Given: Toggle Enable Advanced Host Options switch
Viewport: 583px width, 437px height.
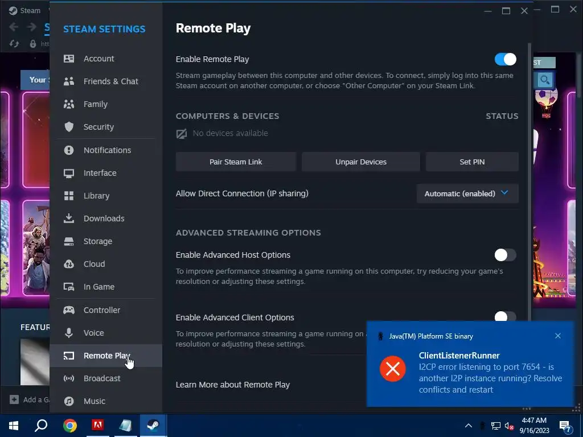Looking at the screenshot, I should pyautogui.click(x=506, y=255).
